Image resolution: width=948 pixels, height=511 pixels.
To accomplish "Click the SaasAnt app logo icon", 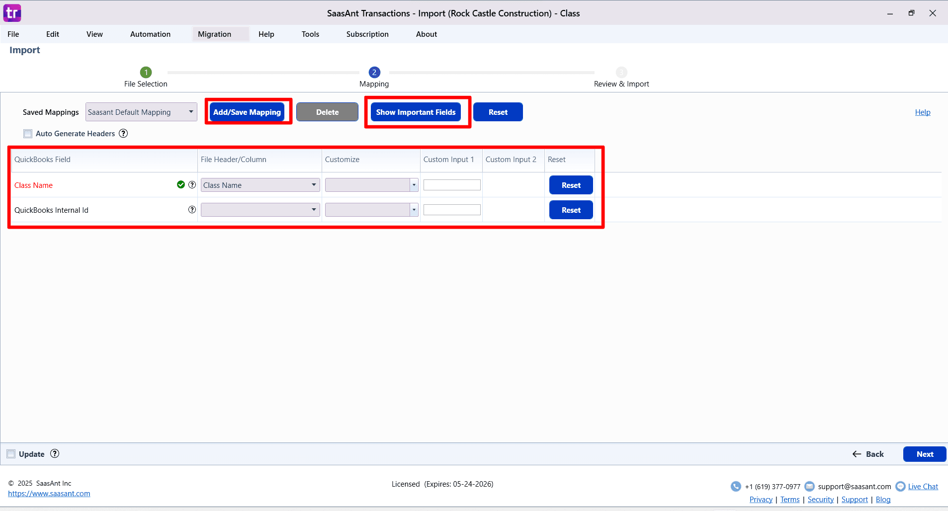I will point(12,13).
